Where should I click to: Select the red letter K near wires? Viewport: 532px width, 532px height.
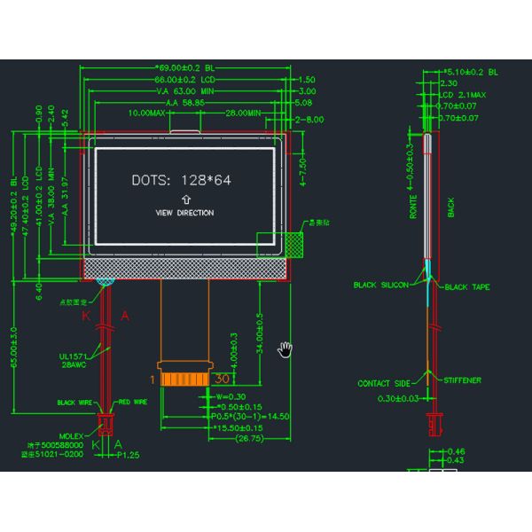pos(86,316)
